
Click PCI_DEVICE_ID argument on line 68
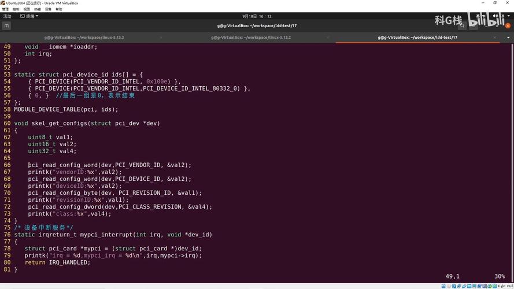pyautogui.click(x=138, y=179)
